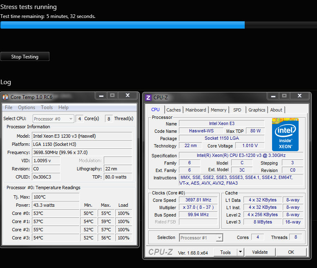
Task: Click Core #3 temperature 54°C
Action: tap(56, 238)
